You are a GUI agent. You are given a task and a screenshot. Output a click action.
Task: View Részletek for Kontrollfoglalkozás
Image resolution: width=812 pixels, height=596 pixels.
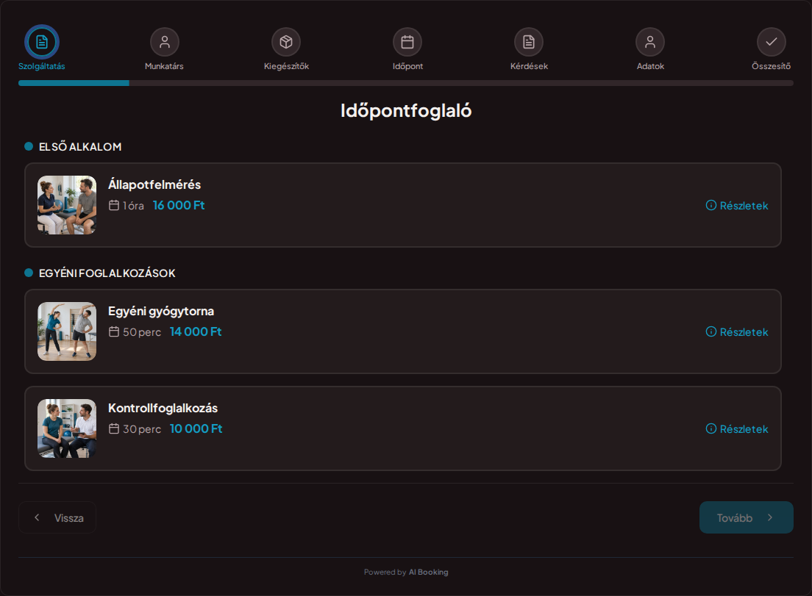(x=737, y=429)
